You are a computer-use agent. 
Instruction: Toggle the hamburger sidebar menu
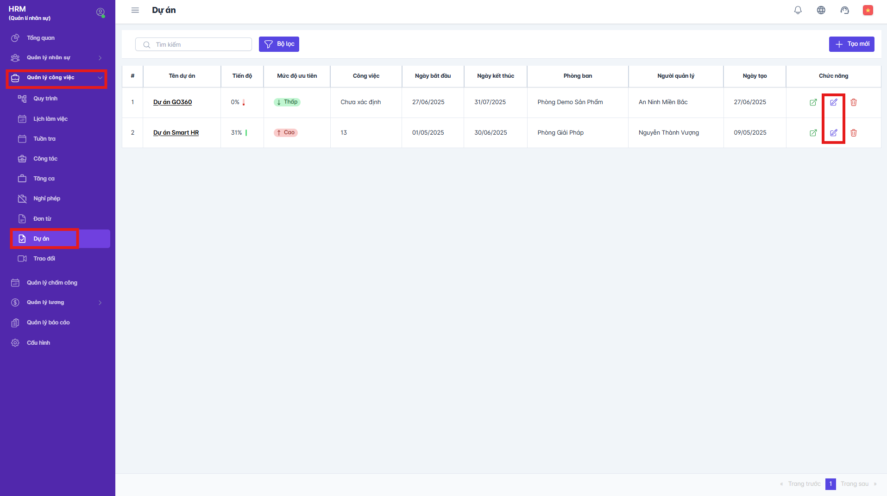[x=135, y=10]
